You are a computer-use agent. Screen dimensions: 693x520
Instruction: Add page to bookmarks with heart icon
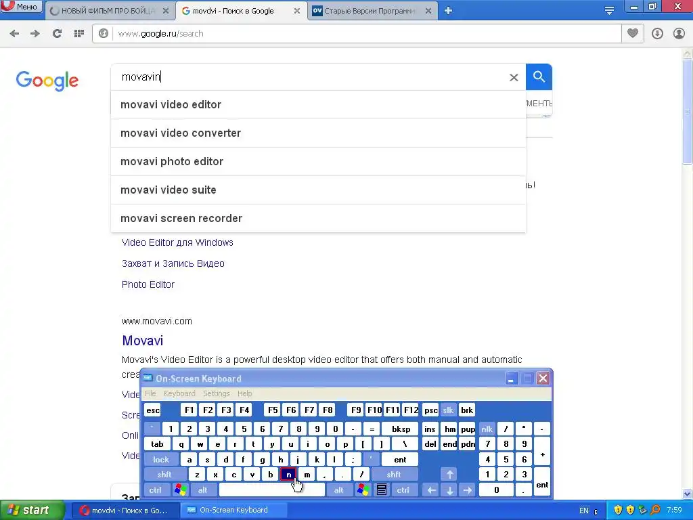click(633, 33)
